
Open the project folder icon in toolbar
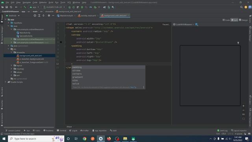[x=2, y=7]
